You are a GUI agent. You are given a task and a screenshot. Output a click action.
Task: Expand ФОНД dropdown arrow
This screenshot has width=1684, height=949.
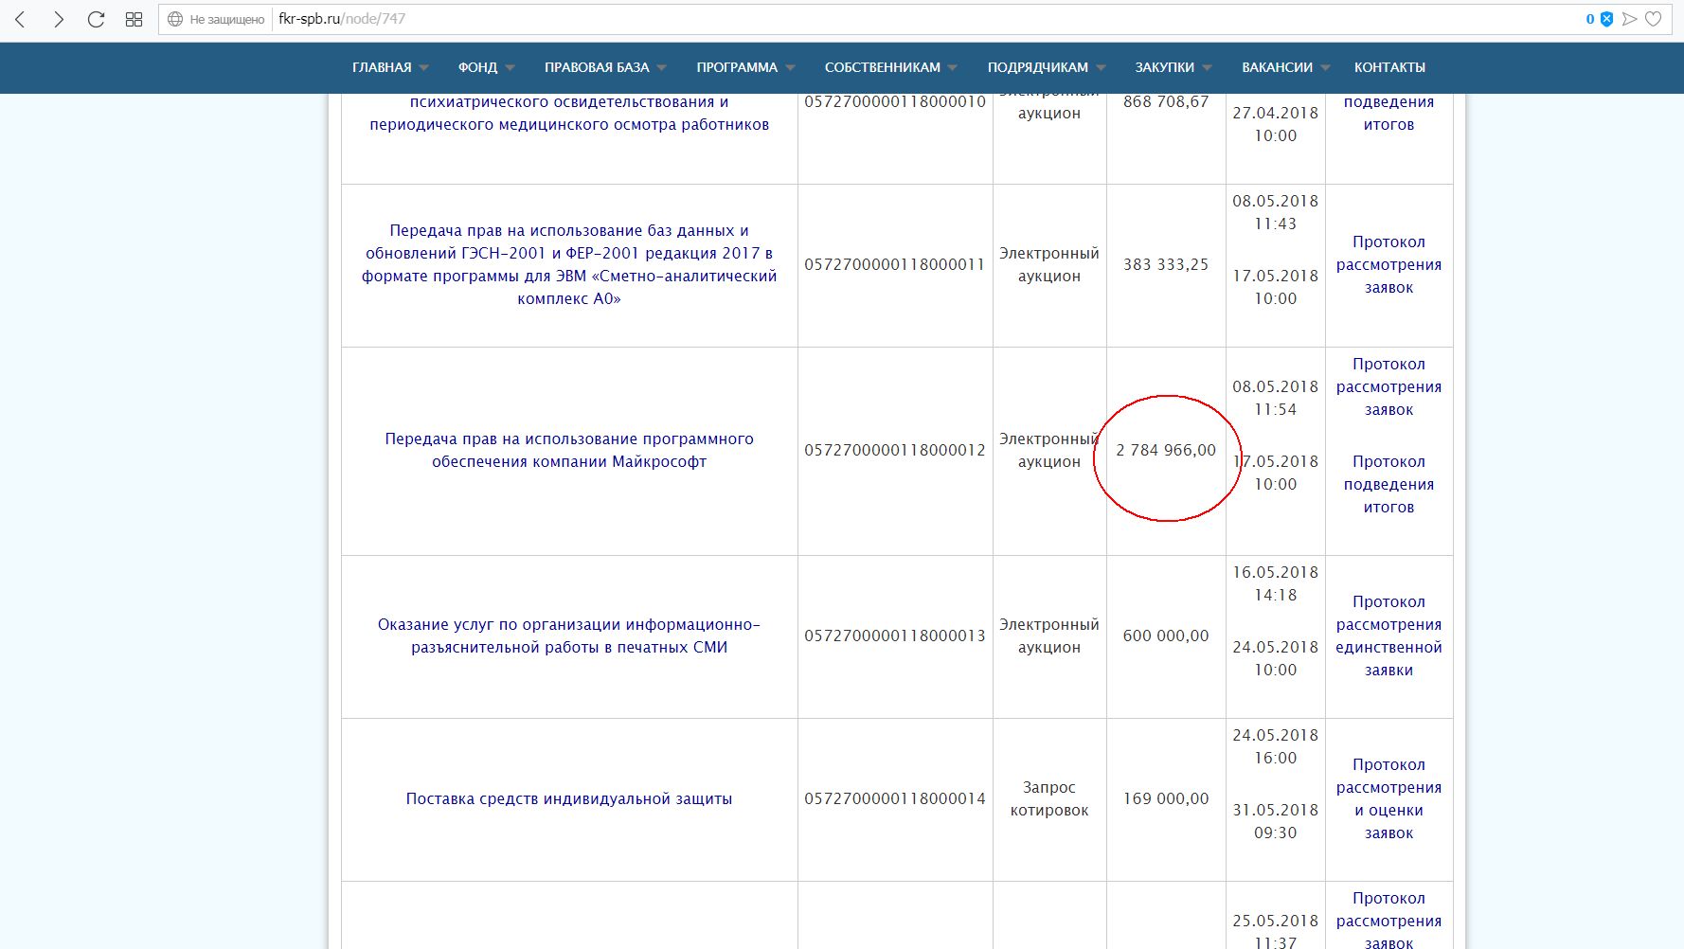click(x=510, y=68)
